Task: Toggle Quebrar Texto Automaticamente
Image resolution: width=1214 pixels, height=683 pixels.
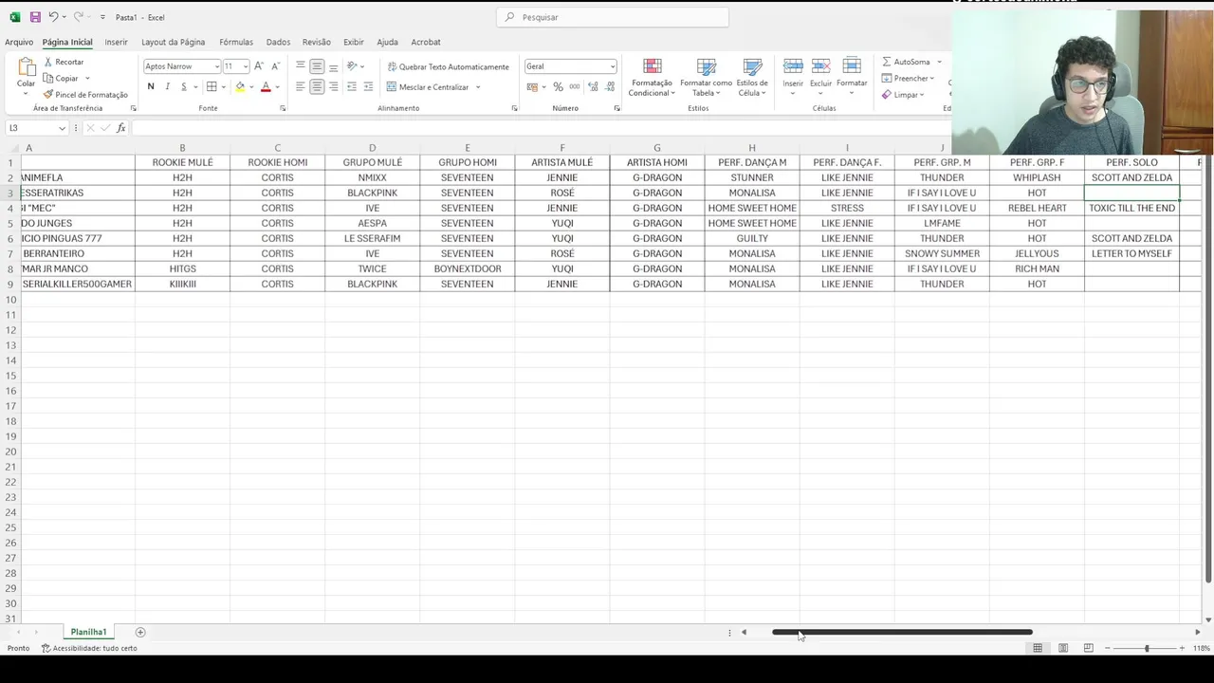Action: pyautogui.click(x=448, y=66)
